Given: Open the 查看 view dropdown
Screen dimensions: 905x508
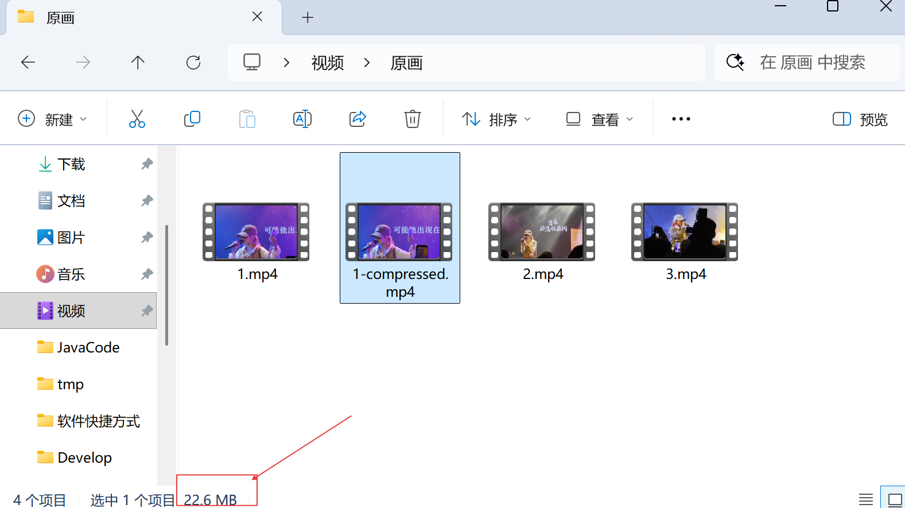Looking at the screenshot, I should pos(600,119).
